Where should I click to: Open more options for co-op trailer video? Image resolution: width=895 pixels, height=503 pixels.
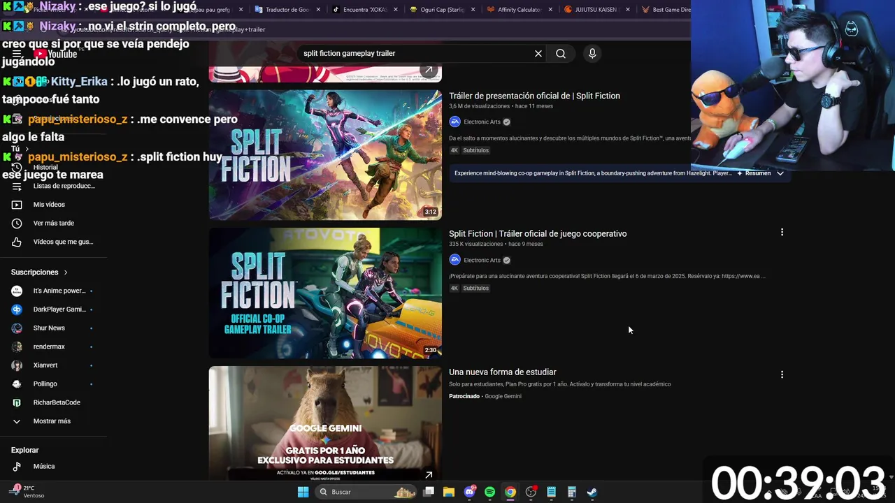pyautogui.click(x=782, y=232)
